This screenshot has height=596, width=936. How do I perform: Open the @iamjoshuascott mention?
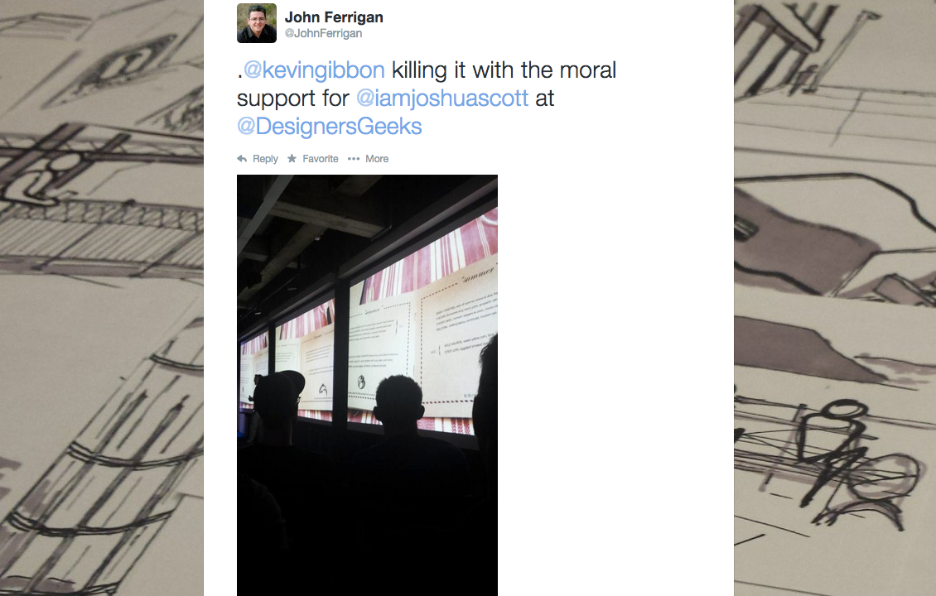[x=441, y=99]
